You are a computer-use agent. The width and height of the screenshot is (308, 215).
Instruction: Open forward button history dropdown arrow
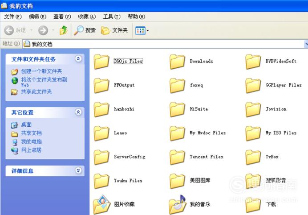53,30
